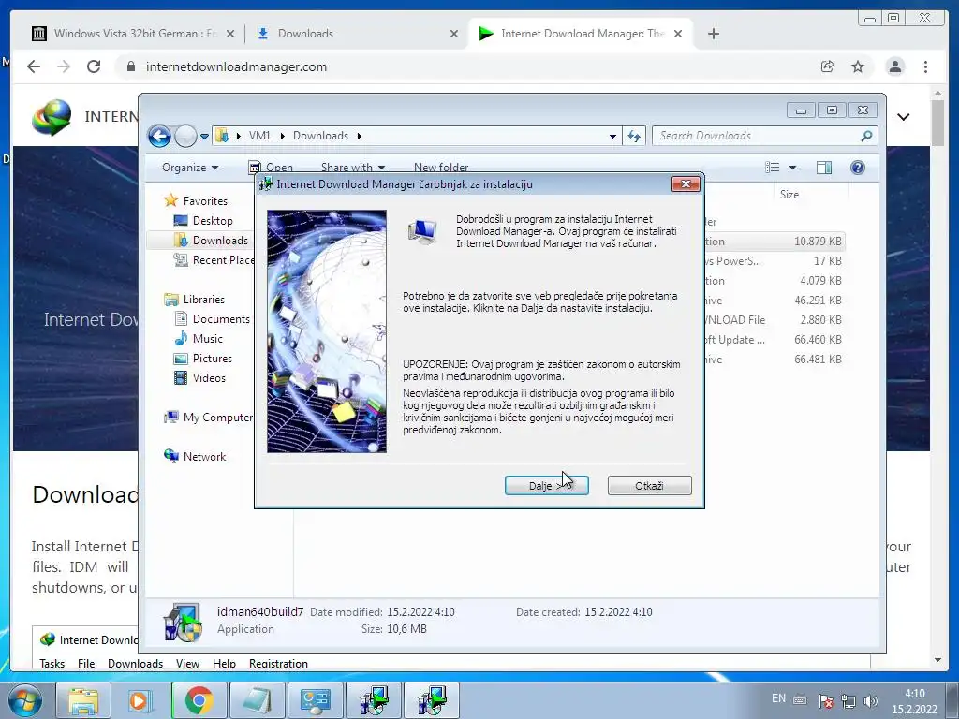
Task: Select the 66.481 KB file row
Action: (x=775, y=359)
